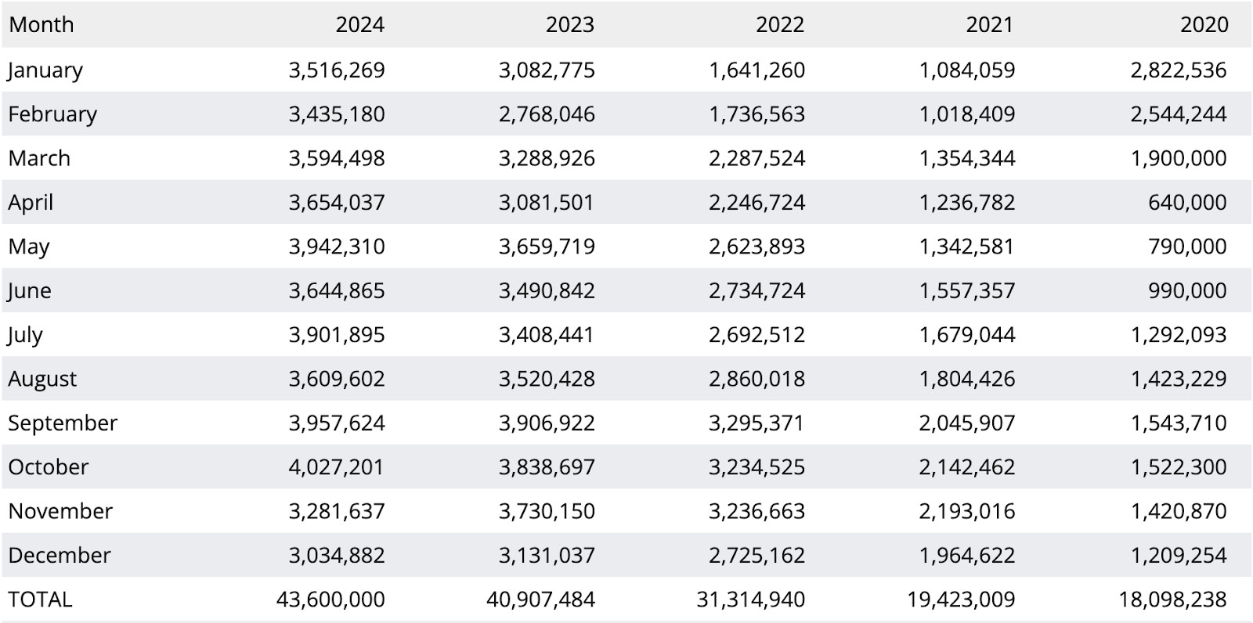
Task: Select the October 2024 cell 4,027,201
Action: [x=337, y=467]
